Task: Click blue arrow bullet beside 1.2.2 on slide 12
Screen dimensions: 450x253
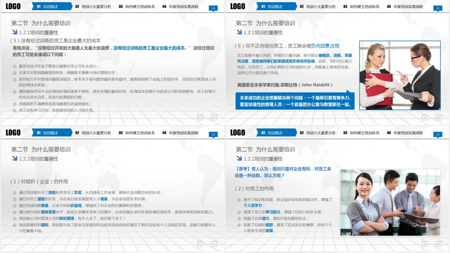Action: pyautogui.click(x=15, y=158)
